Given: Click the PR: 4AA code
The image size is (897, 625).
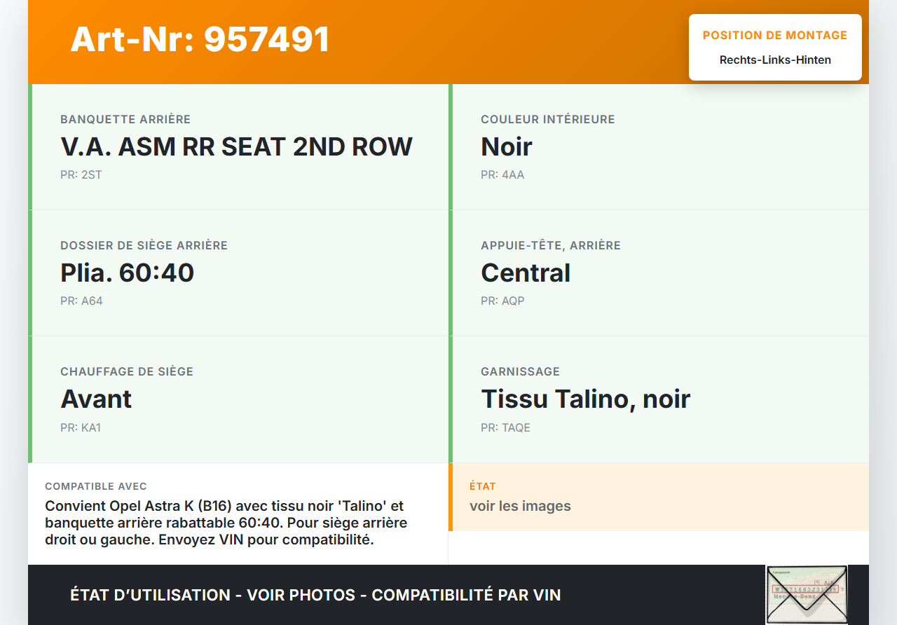Looking at the screenshot, I should (x=502, y=174).
